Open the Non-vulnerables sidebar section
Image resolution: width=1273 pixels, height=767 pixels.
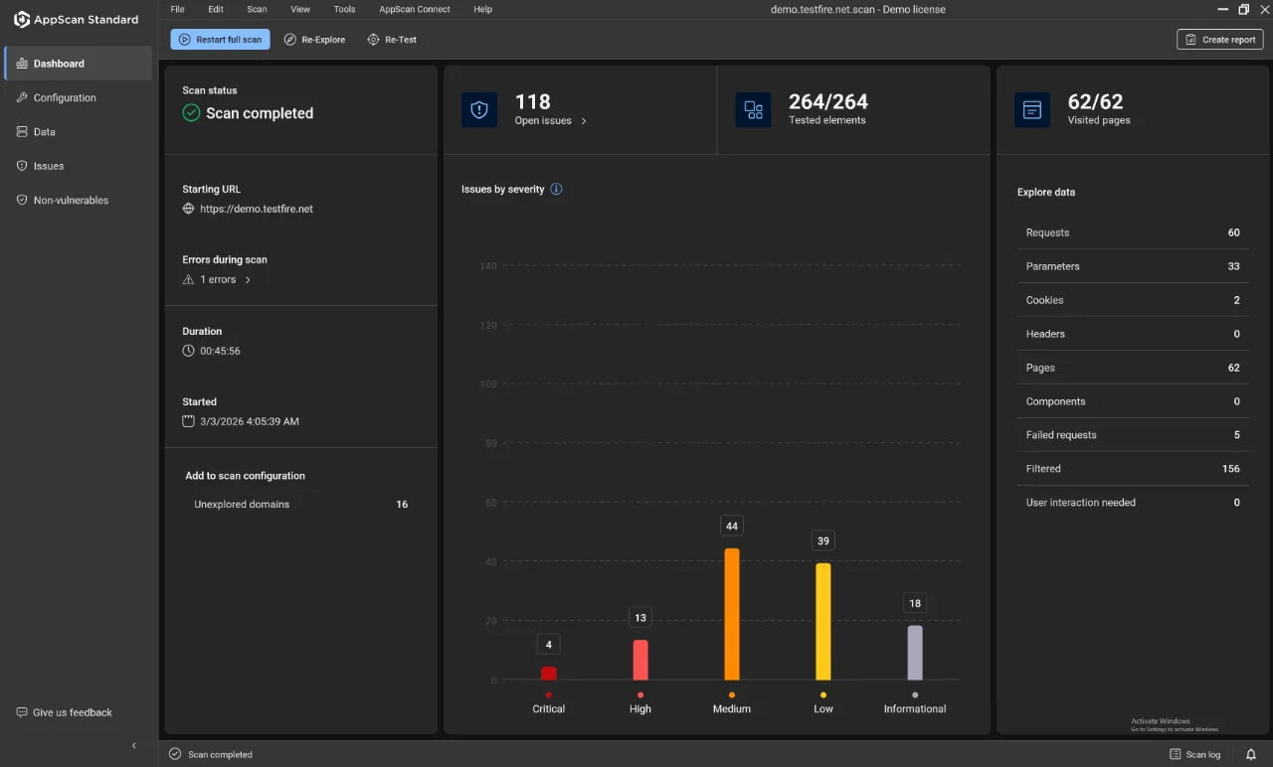[71, 200]
